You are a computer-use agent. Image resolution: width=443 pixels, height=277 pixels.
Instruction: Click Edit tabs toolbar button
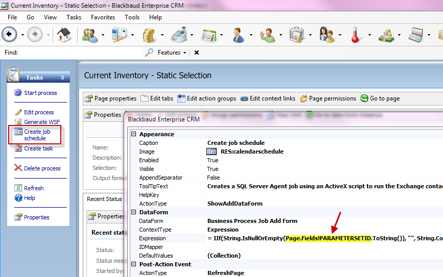click(x=157, y=98)
